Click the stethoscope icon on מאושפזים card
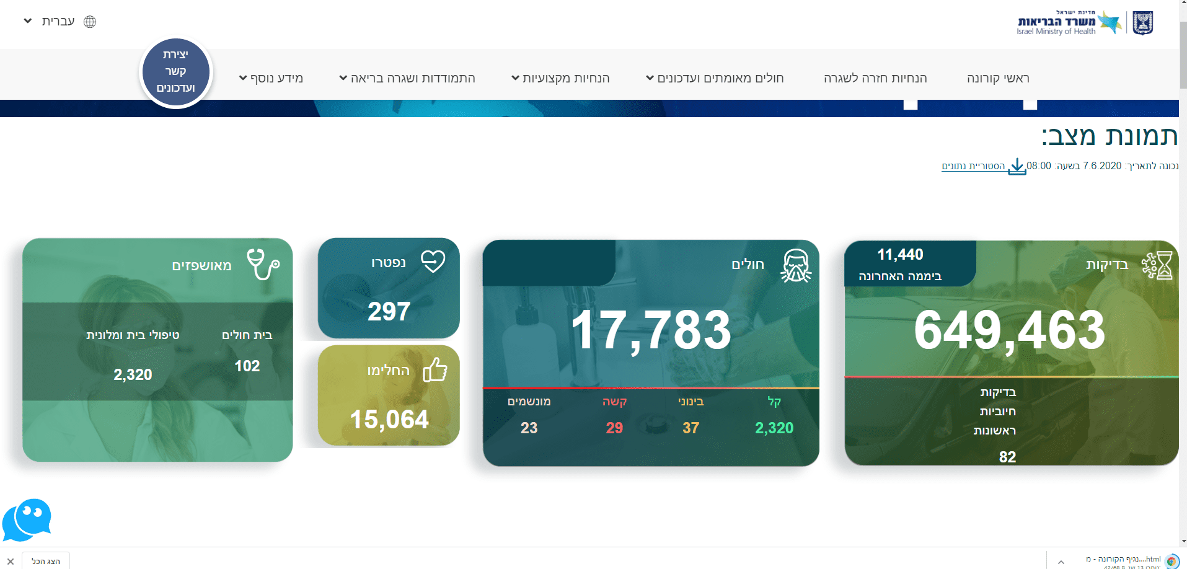Image resolution: width=1187 pixels, height=569 pixels. (263, 265)
